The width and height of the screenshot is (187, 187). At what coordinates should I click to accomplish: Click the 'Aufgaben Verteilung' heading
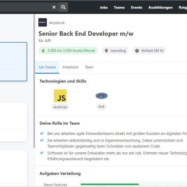click(x=60, y=174)
